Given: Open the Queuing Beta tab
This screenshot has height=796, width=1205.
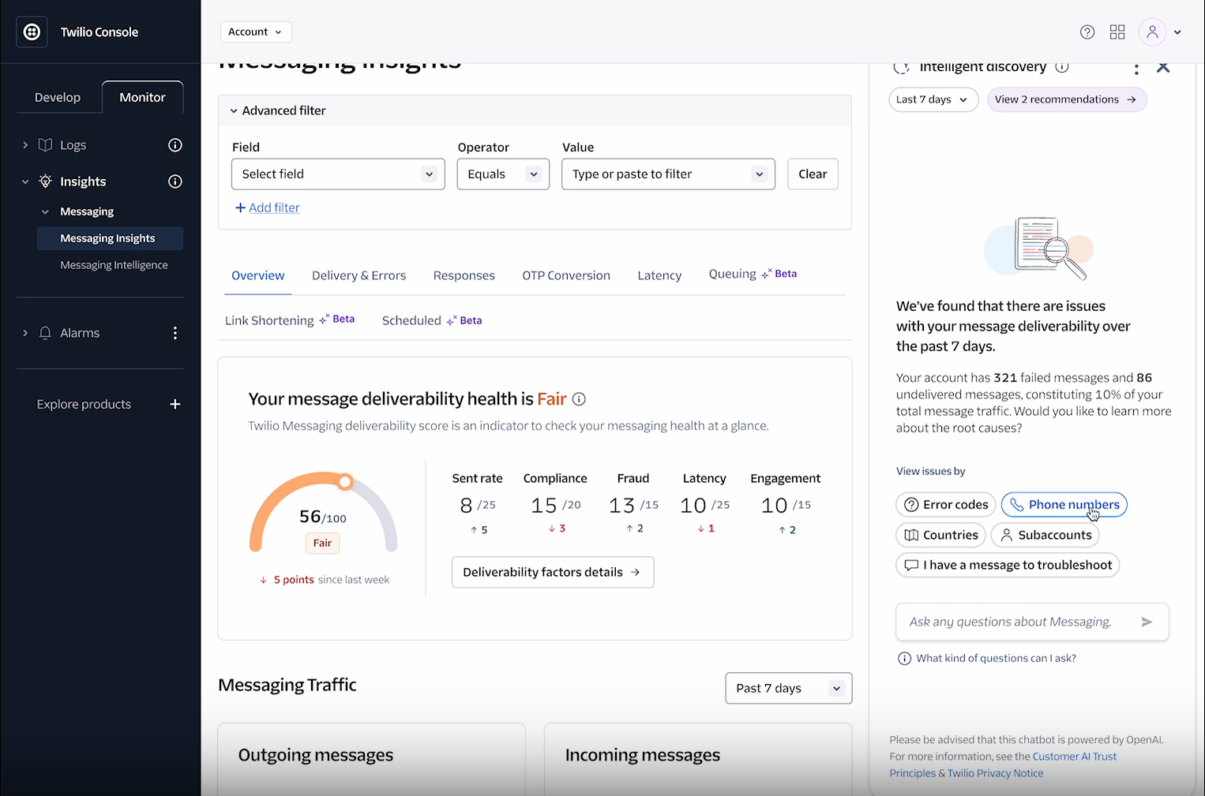Looking at the screenshot, I should click(753, 274).
